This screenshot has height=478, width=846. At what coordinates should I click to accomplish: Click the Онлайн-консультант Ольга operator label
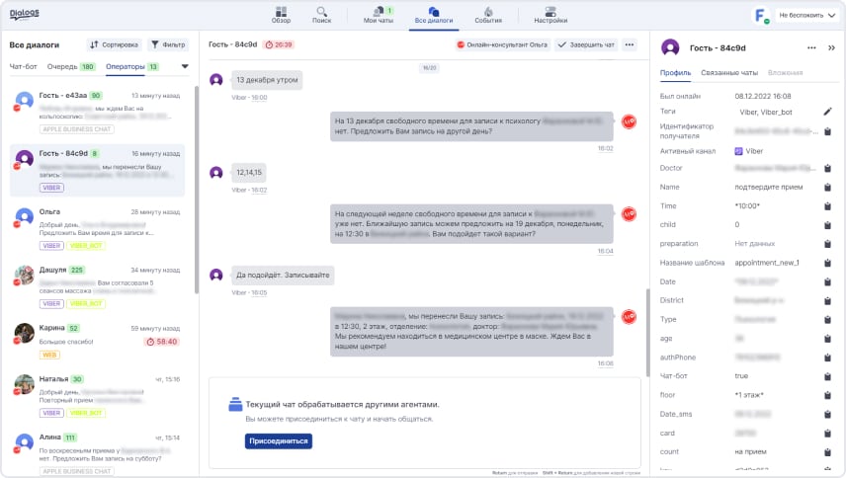pyautogui.click(x=502, y=44)
